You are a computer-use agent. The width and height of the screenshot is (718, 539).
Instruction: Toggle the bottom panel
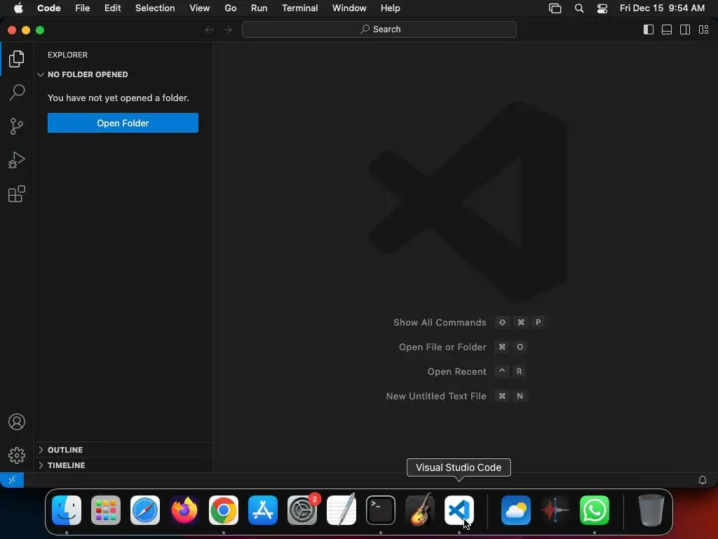point(667,29)
